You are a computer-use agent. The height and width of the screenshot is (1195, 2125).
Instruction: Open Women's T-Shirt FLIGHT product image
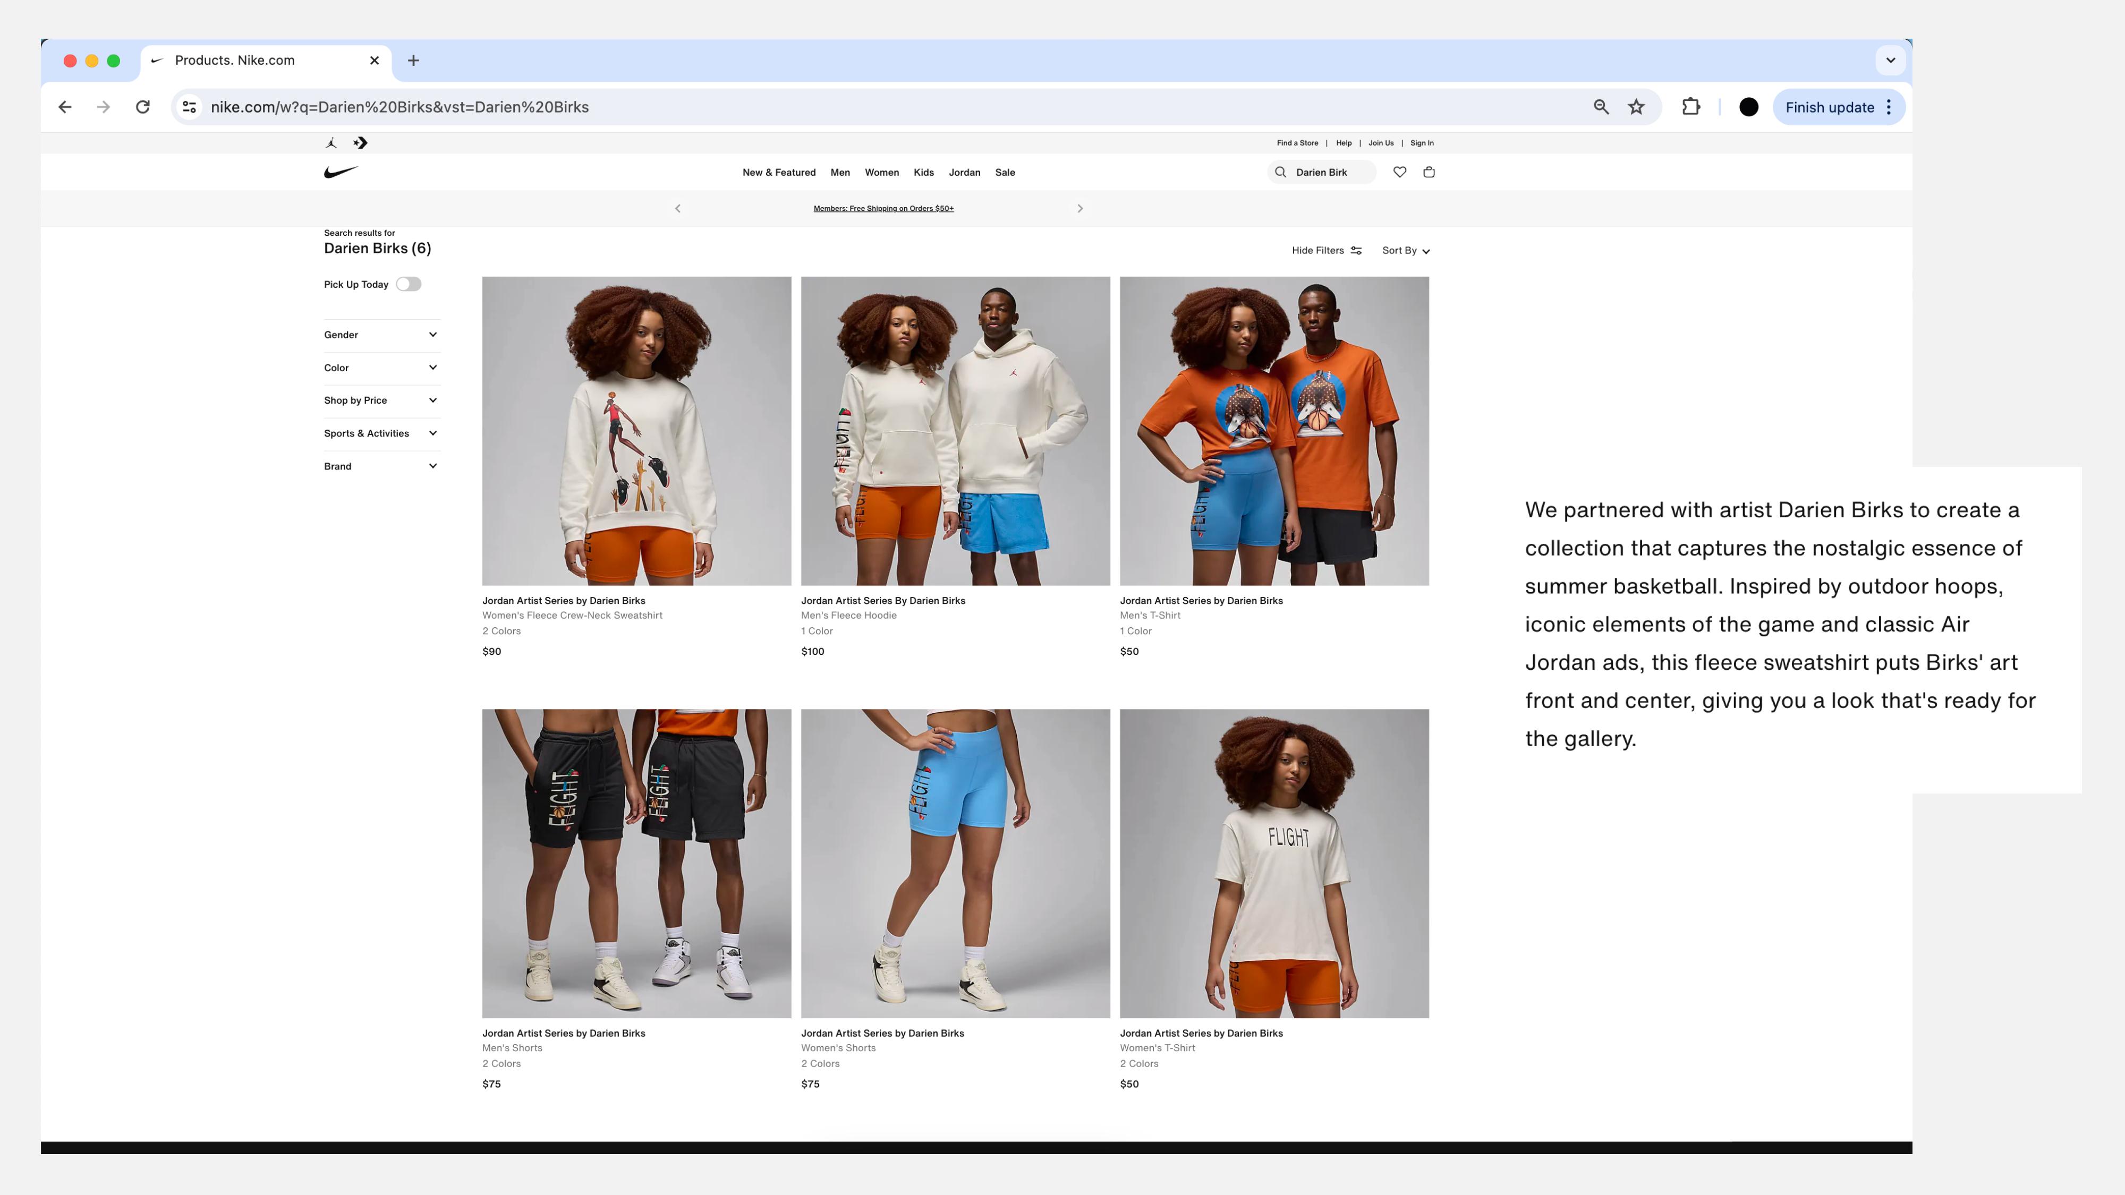click(x=1274, y=863)
